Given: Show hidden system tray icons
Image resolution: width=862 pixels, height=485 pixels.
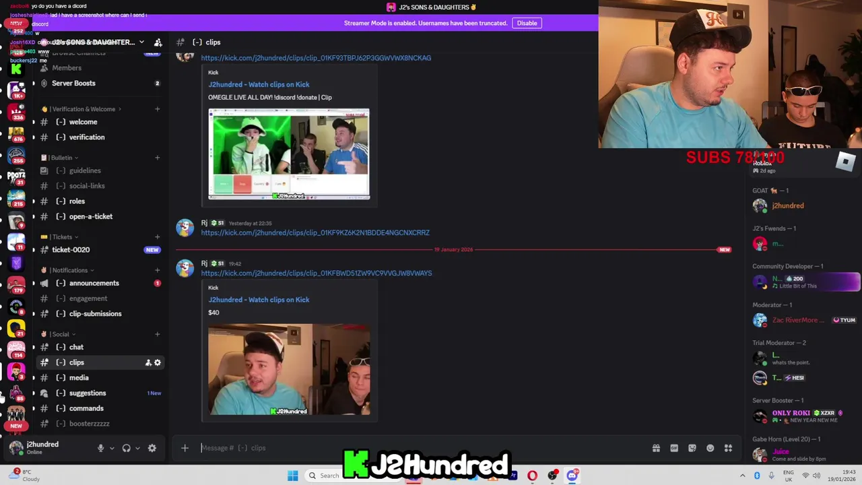Looking at the screenshot, I should [x=743, y=476].
